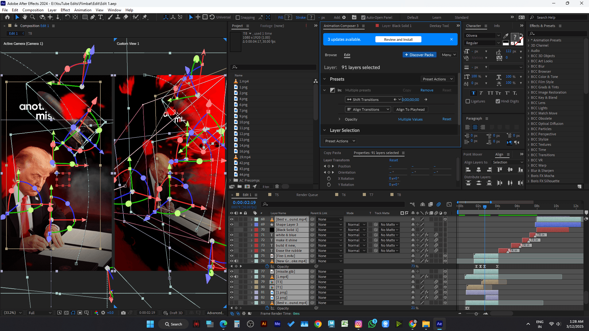The height and width of the screenshot is (331, 589).
Task: Select the Zoom tool magnifier
Action: [33, 17]
